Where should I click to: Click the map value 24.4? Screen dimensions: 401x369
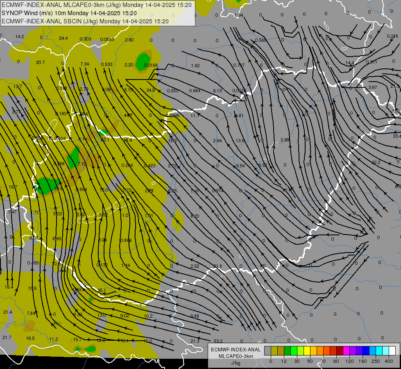(63, 38)
